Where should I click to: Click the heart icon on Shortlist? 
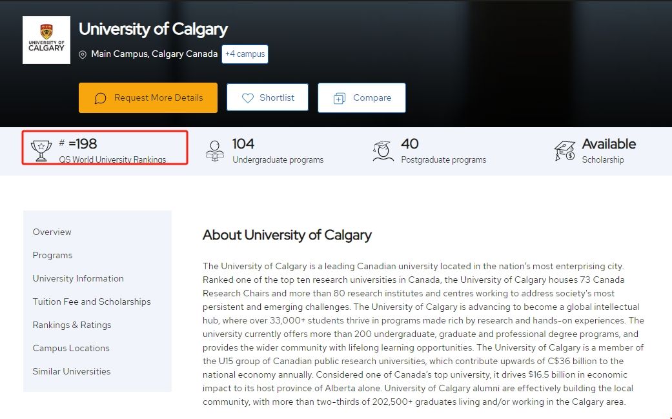248,98
